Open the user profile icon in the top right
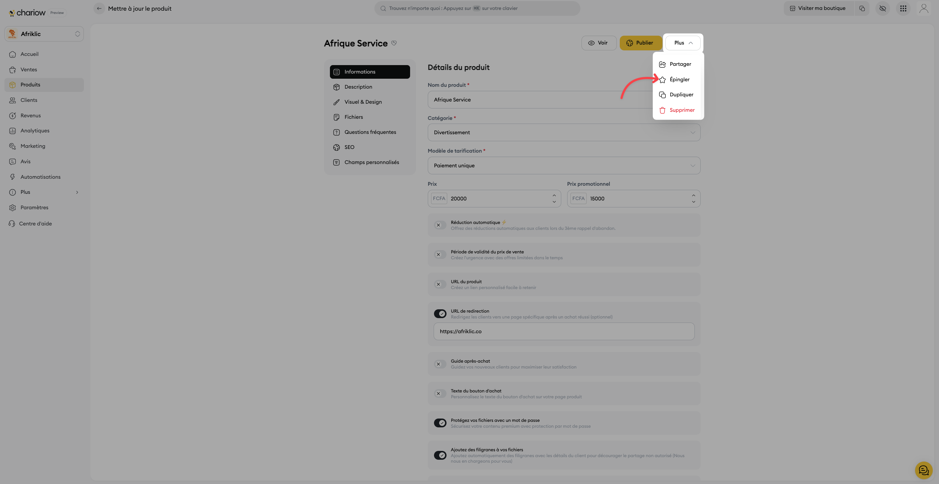 [x=924, y=8]
